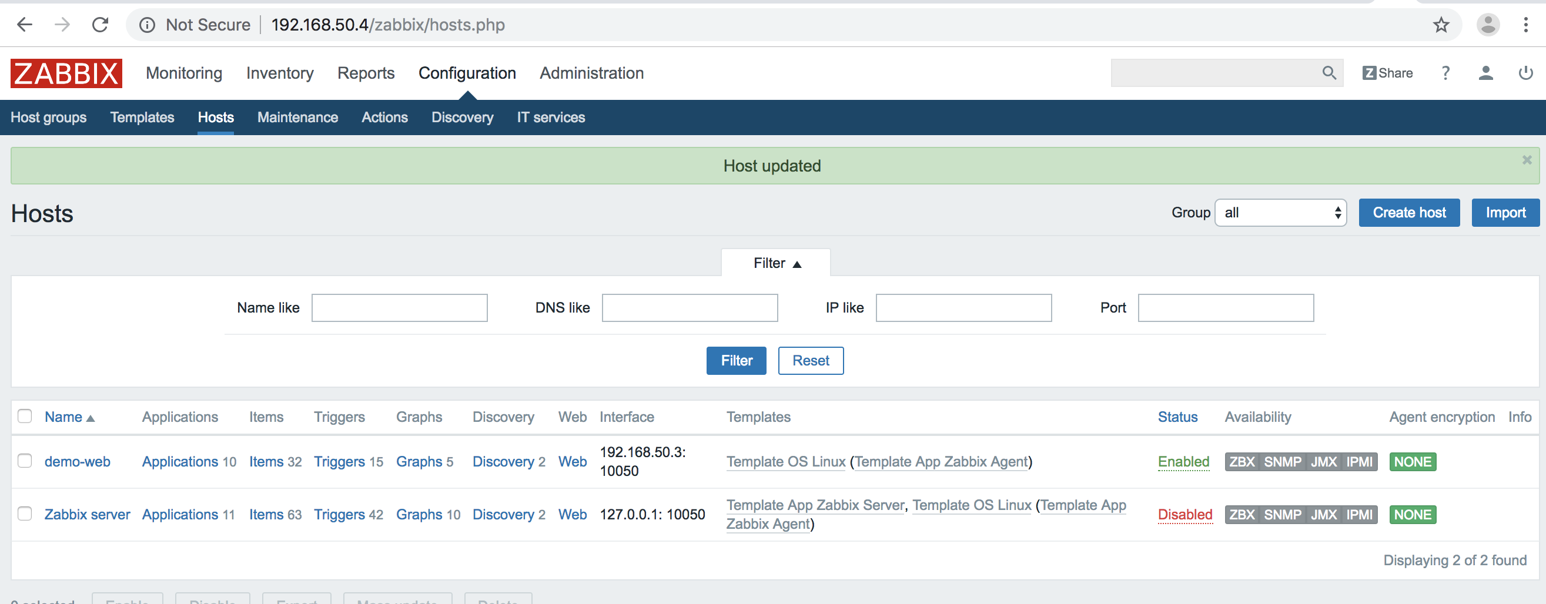The image size is (1546, 604).
Task: Focus the Port input field
Action: (x=1226, y=308)
